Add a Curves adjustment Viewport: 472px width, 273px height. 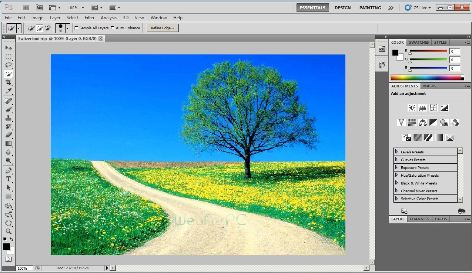[433, 108]
